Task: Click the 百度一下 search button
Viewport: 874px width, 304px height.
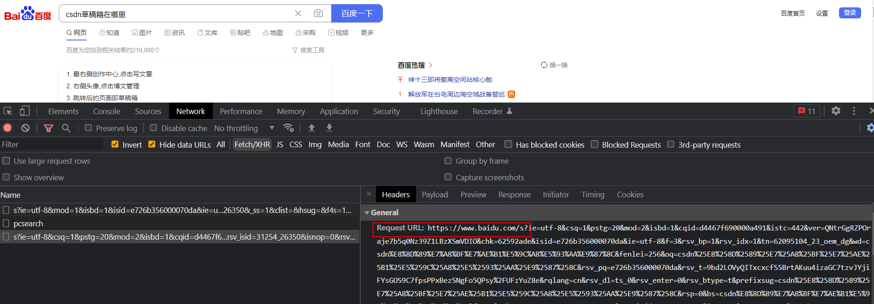Action: tap(357, 13)
